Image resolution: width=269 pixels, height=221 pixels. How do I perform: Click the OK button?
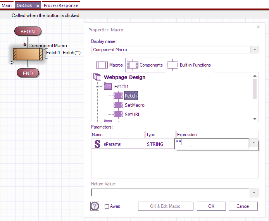(x=211, y=206)
